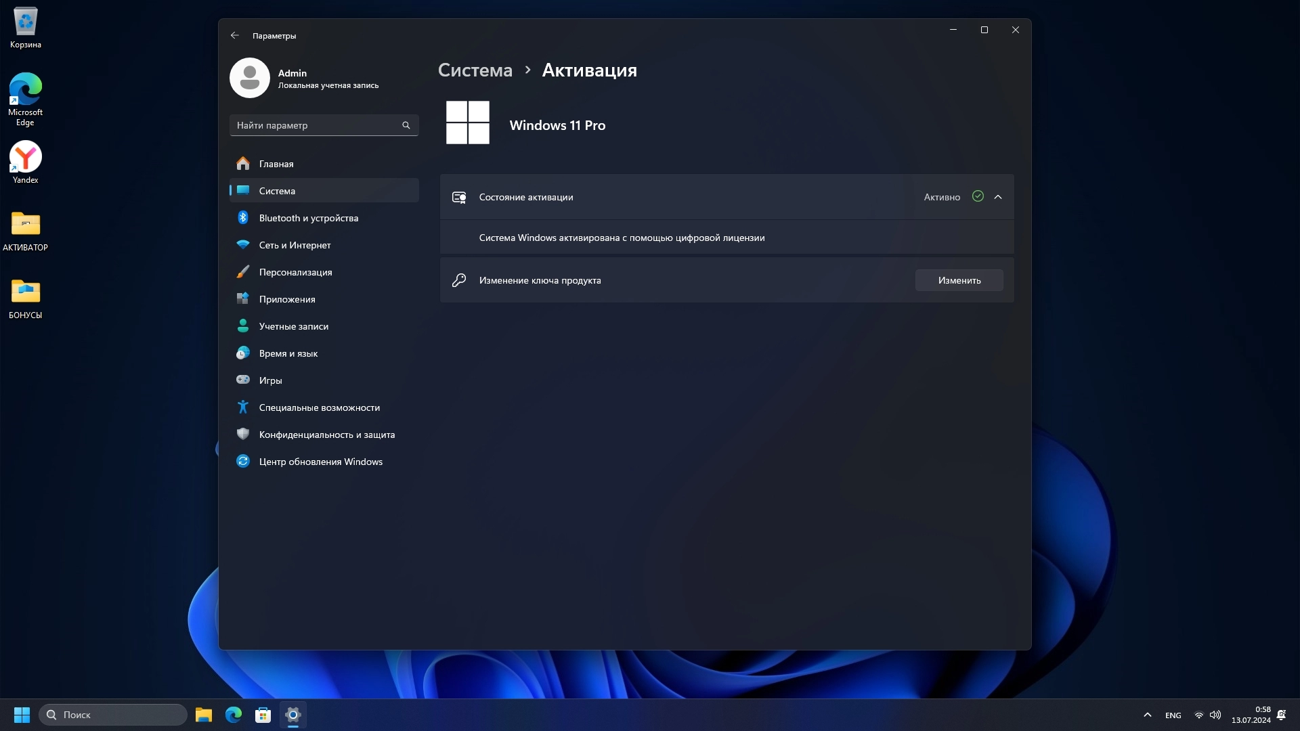Viewport: 1300px width, 731px height.
Task: Open Bluetooth и устройства settings
Action: (308, 218)
